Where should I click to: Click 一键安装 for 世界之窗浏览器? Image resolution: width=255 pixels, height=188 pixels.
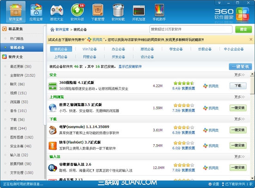[x=238, y=108]
